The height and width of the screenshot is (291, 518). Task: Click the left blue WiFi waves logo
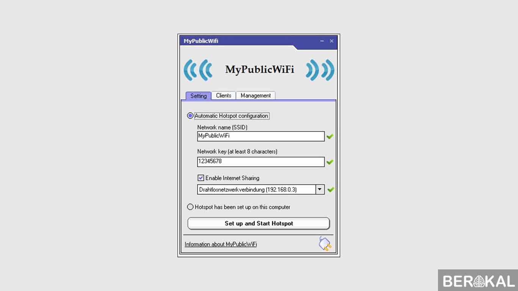[198, 70]
